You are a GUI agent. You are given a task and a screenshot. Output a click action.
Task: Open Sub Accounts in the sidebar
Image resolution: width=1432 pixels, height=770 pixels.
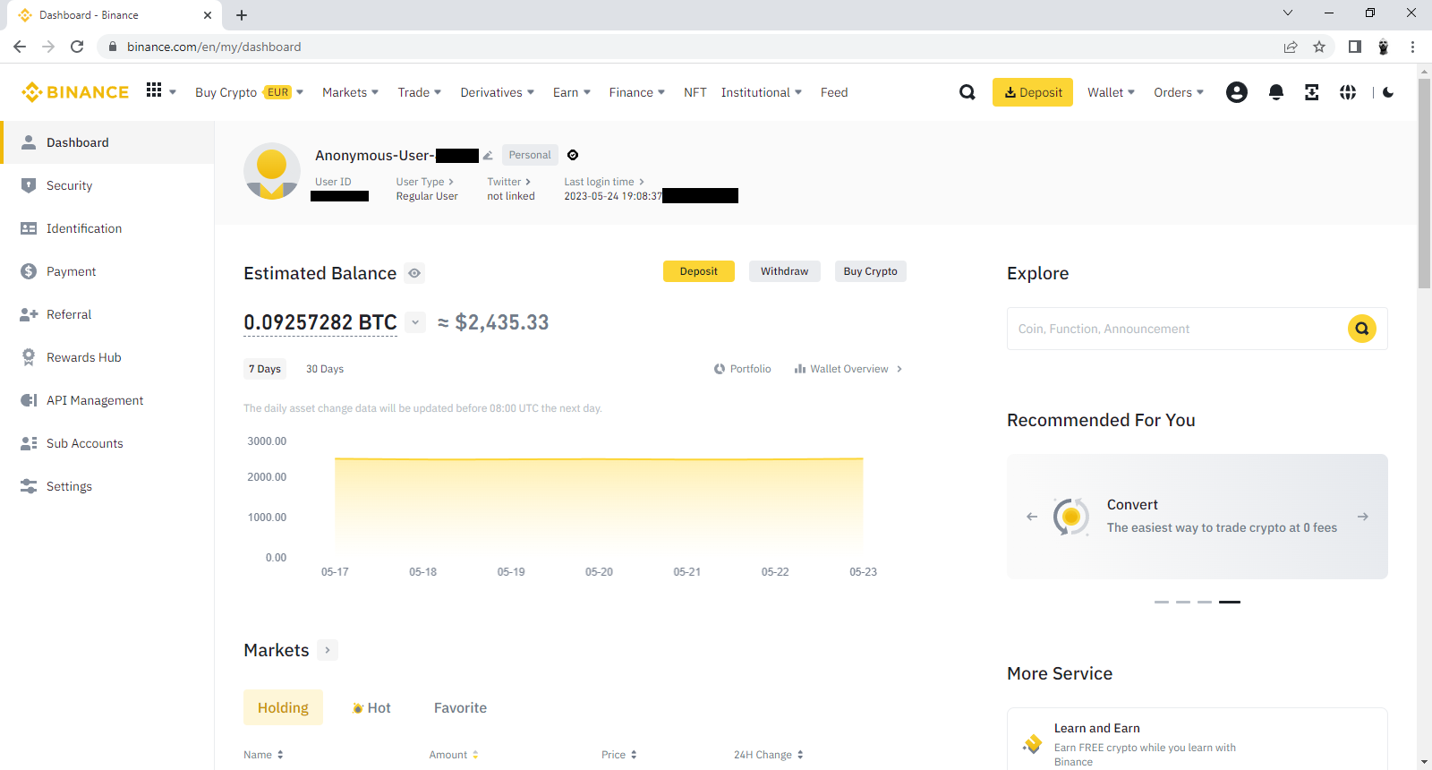(x=107, y=443)
